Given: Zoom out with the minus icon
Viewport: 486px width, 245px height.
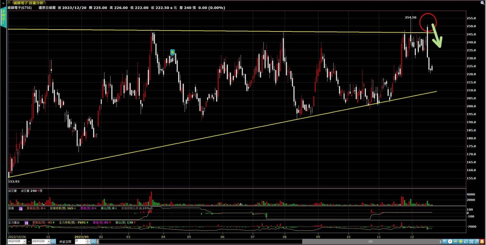Looking at the screenshot, I should (x=455, y=242).
